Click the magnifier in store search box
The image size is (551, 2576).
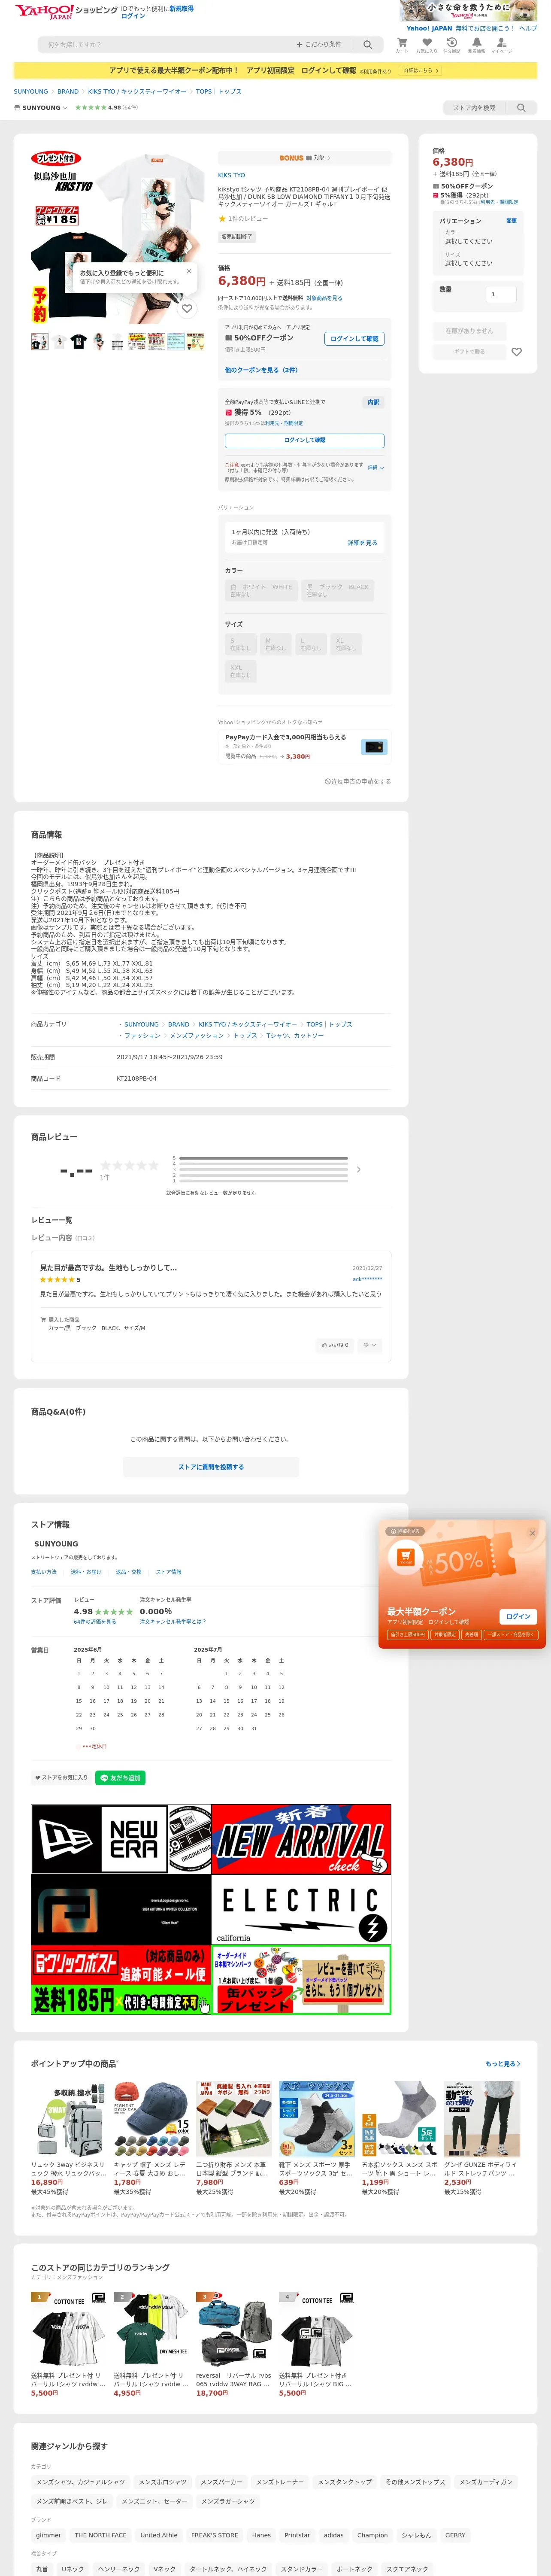click(521, 108)
